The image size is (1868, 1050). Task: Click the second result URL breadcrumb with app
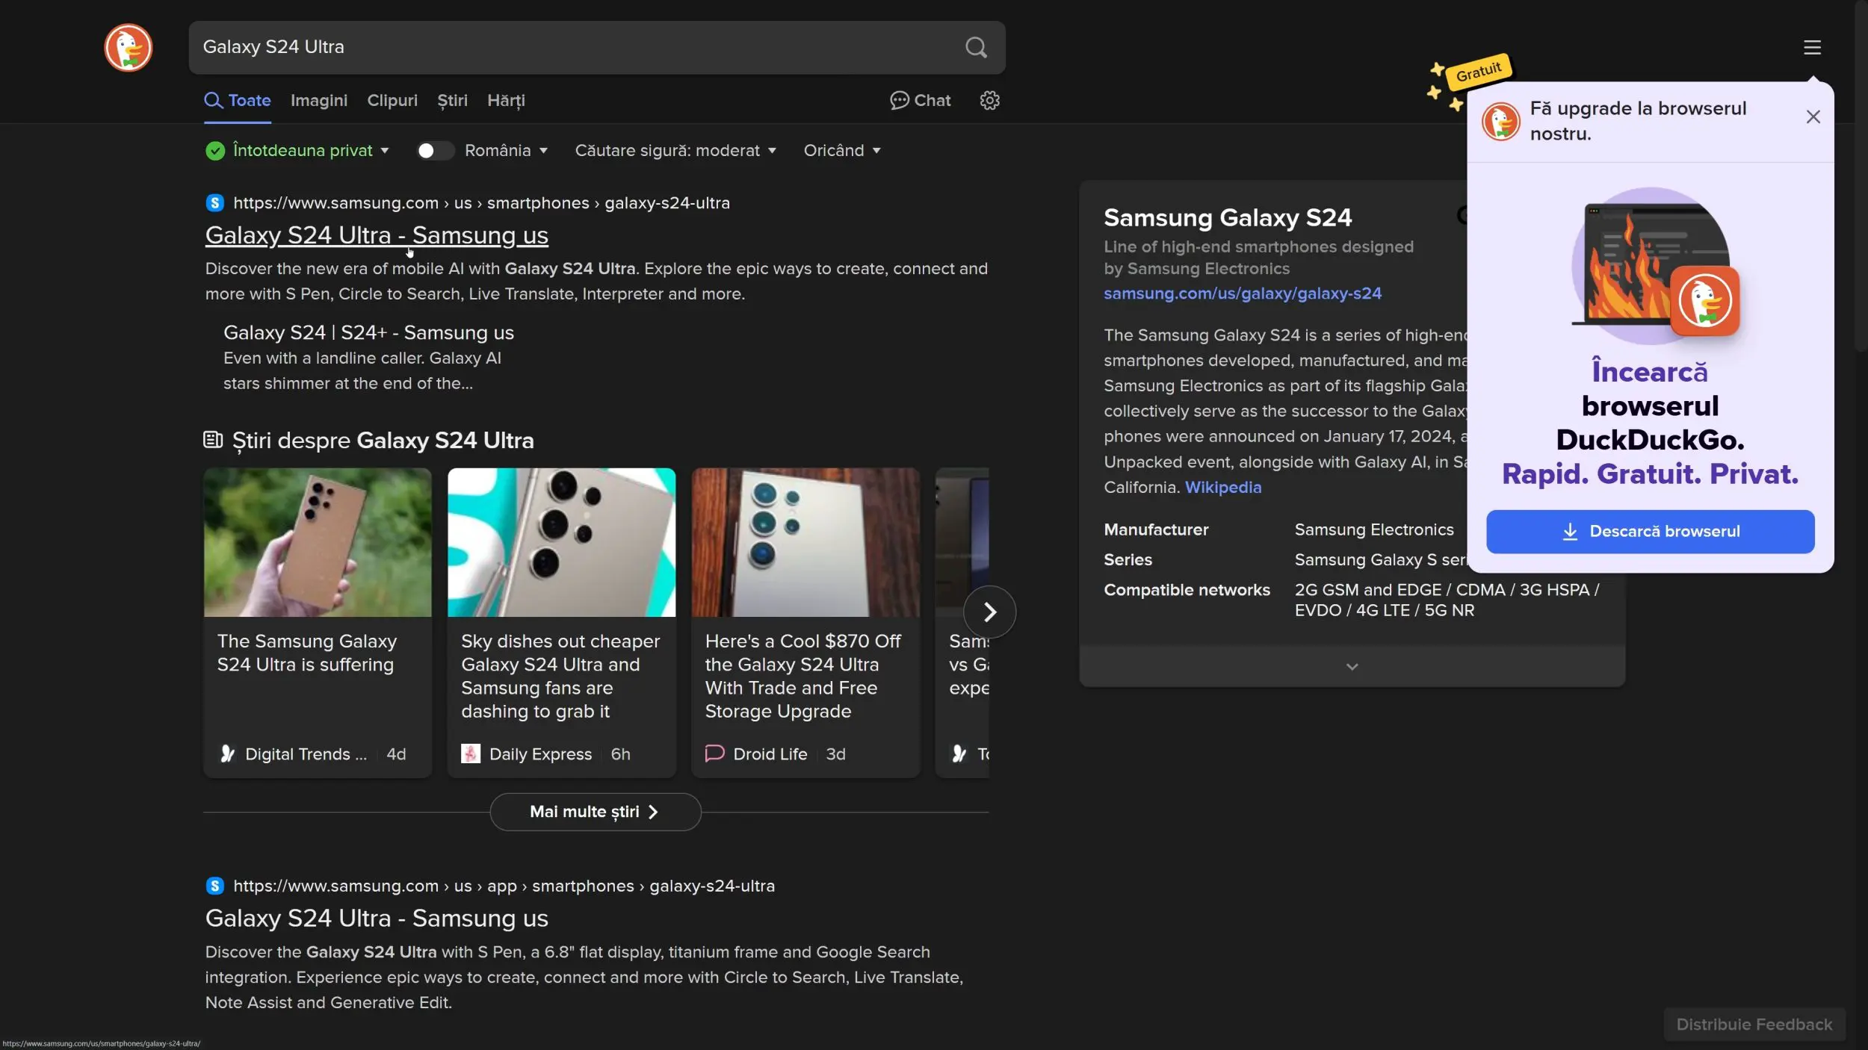coord(504,886)
